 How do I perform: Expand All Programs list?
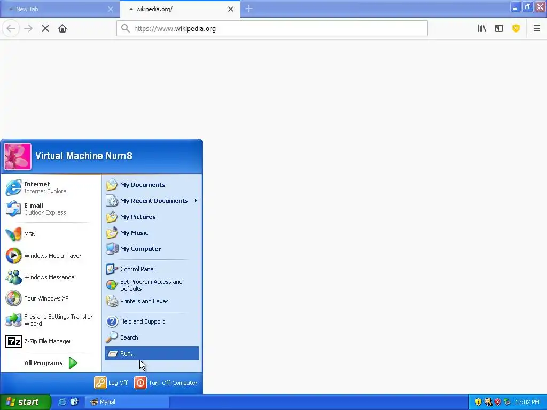pyautogui.click(x=52, y=363)
